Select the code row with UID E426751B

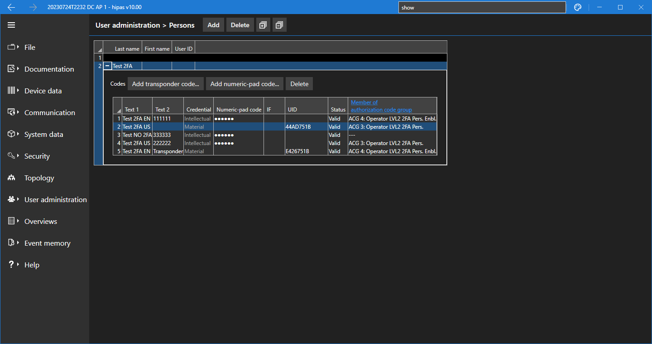point(297,151)
